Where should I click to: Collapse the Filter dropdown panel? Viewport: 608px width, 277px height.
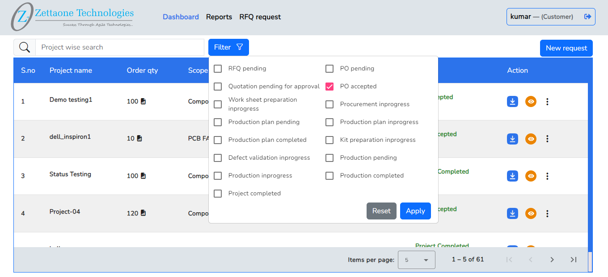click(x=228, y=47)
